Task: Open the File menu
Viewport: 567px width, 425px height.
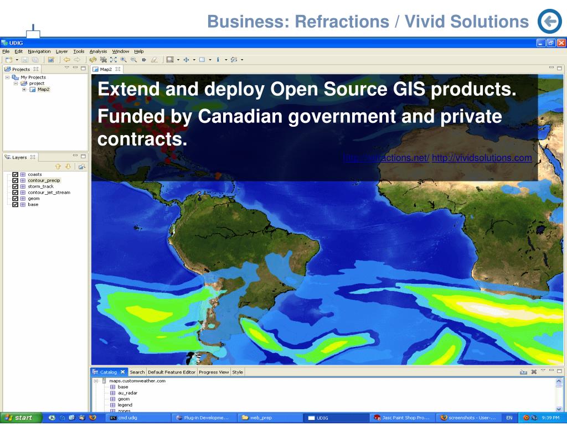Action: [x=6, y=51]
